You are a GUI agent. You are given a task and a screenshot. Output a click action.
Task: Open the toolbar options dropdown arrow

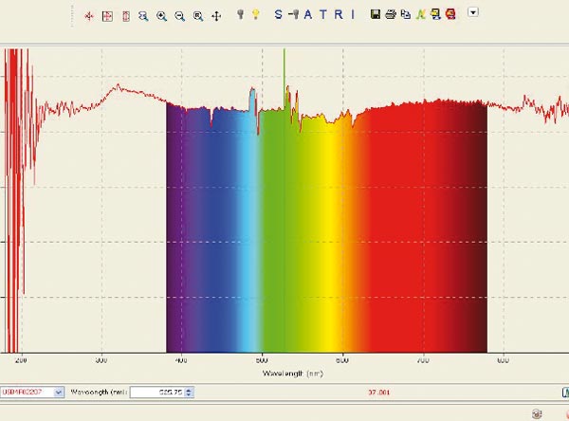coord(473,12)
